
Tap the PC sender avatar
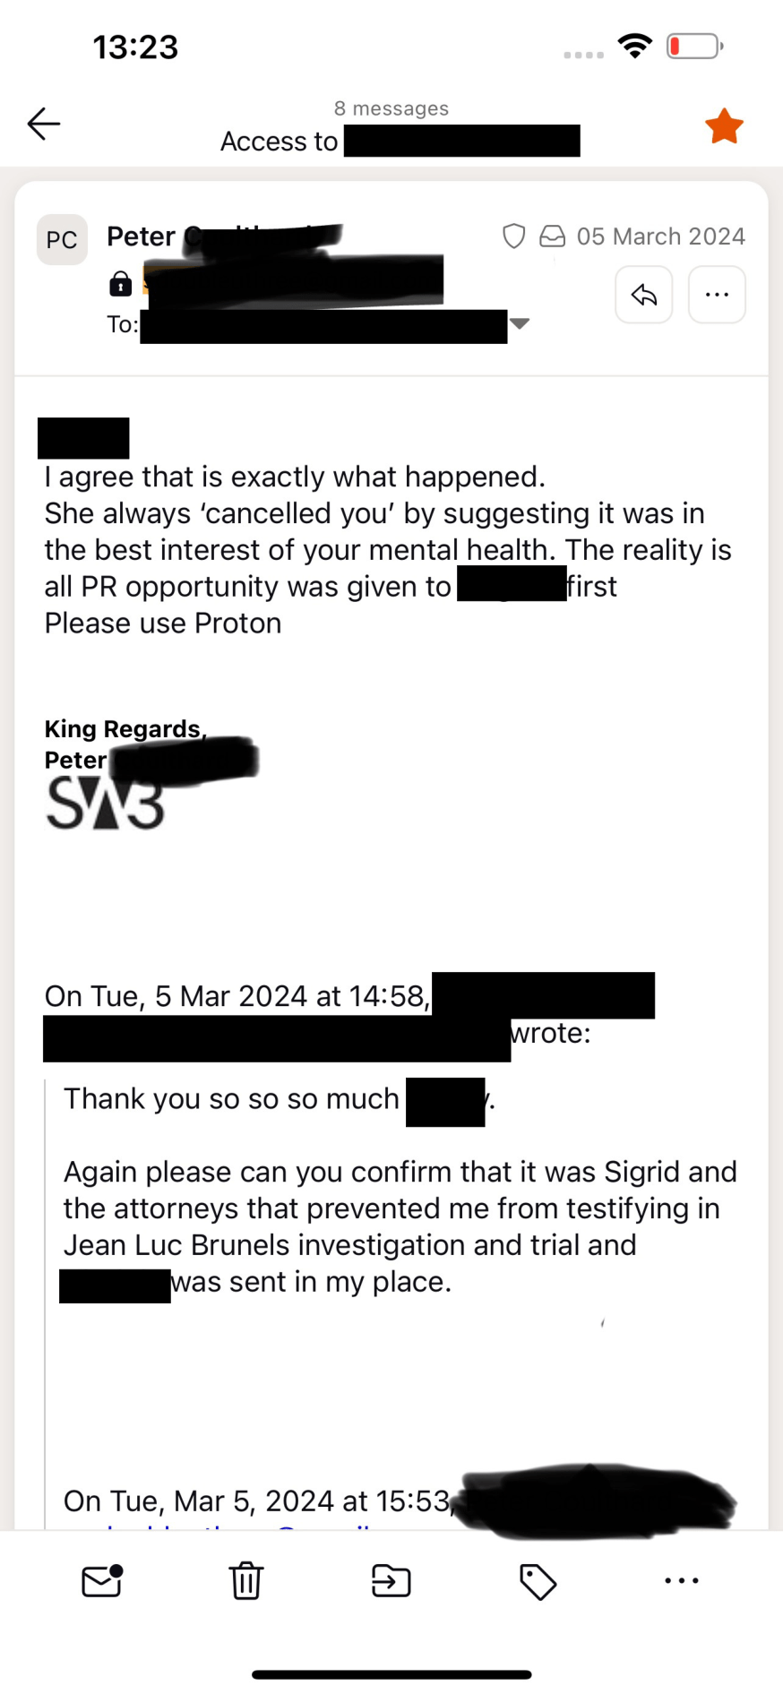[62, 240]
